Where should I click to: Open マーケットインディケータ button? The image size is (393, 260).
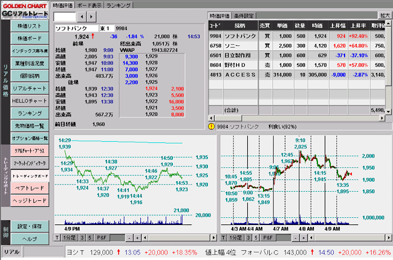pos(30,163)
